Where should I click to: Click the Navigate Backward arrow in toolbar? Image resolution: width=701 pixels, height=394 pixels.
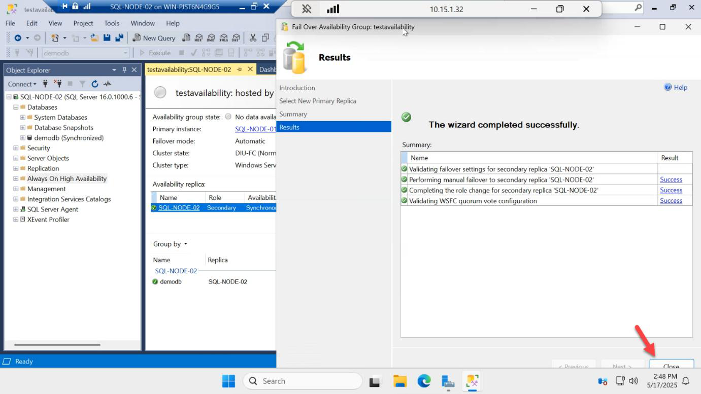click(x=18, y=38)
